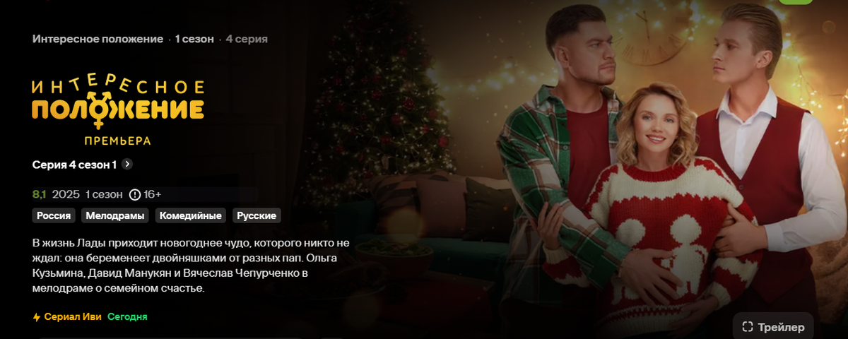Viewport: 848px width, 339px height.
Task: Click the lightning bolt icon near Сериал Иви
Action: pyautogui.click(x=37, y=317)
